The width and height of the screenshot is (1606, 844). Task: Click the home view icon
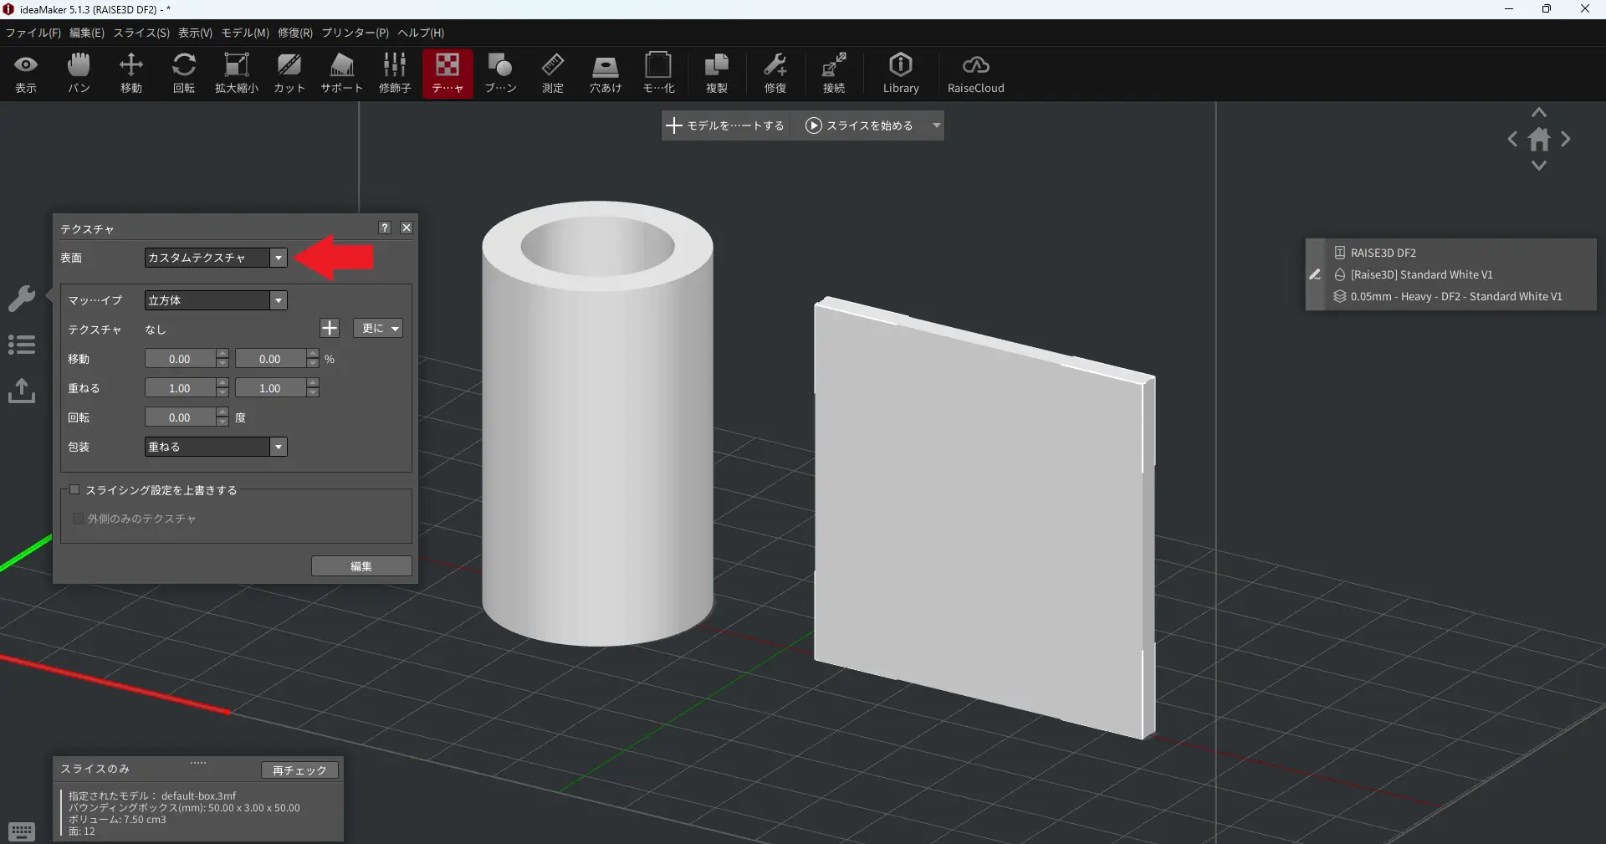pyautogui.click(x=1539, y=140)
